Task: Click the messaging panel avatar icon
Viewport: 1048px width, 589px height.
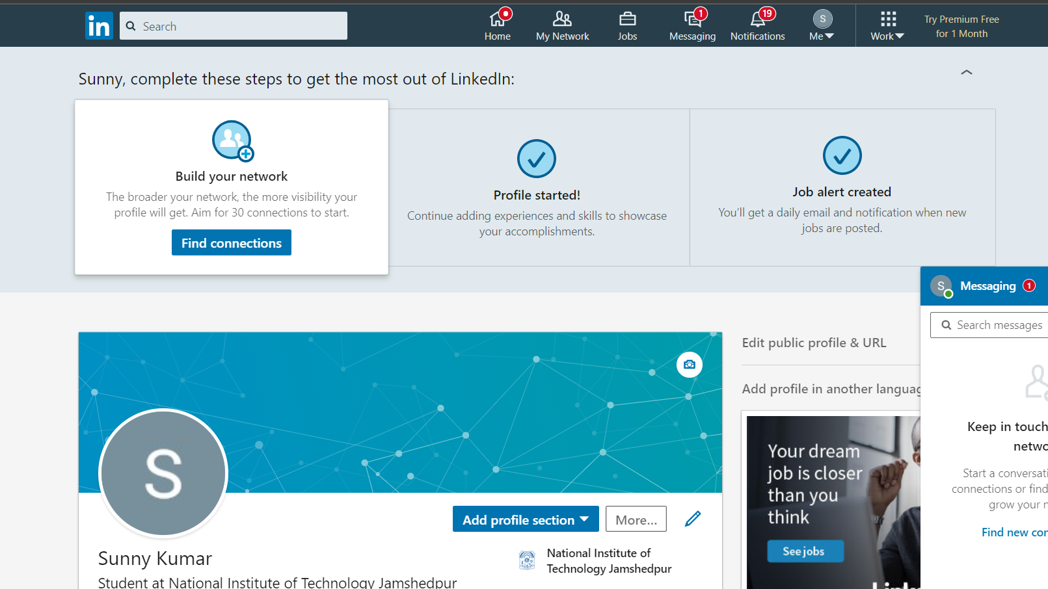Action: pyautogui.click(x=941, y=286)
